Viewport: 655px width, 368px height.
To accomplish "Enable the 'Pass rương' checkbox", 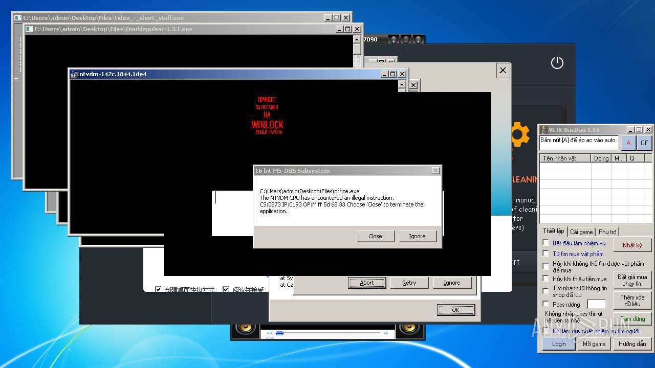I will (545, 304).
